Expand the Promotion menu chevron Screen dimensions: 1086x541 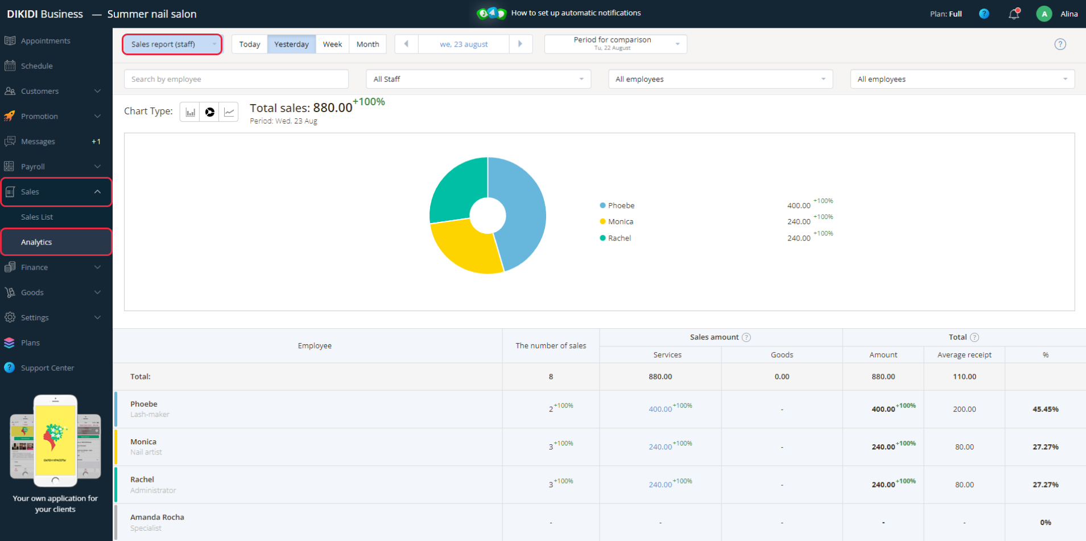[x=97, y=116]
